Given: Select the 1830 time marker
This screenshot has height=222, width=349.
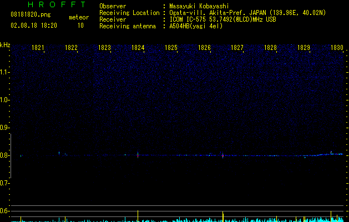Looking at the screenshot, I should (x=337, y=48).
